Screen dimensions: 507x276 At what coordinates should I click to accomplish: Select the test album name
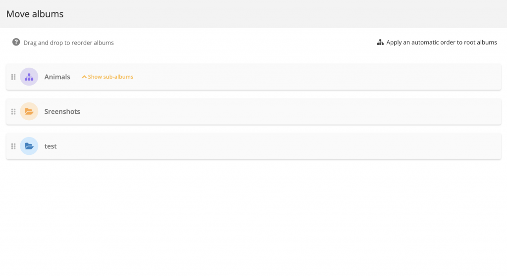(51, 146)
